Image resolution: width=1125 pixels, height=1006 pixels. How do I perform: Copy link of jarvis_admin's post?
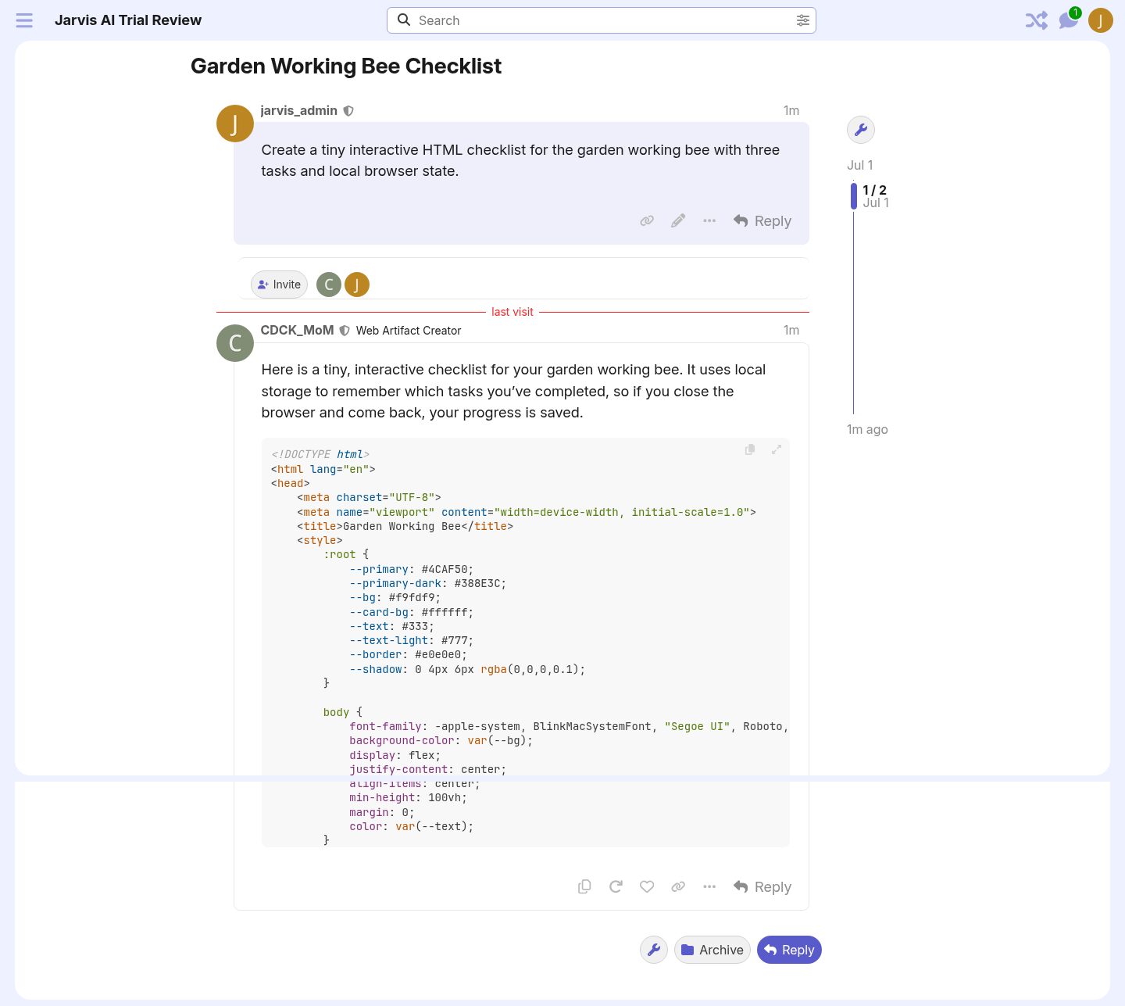[647, 220]
